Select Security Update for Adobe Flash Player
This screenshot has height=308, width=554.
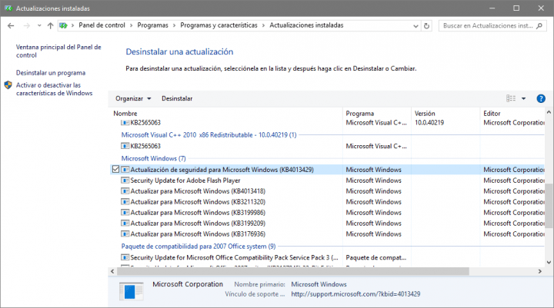point(185,180)
